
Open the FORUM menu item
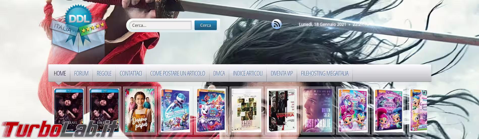pyautogui.click(x=81, y=73)
